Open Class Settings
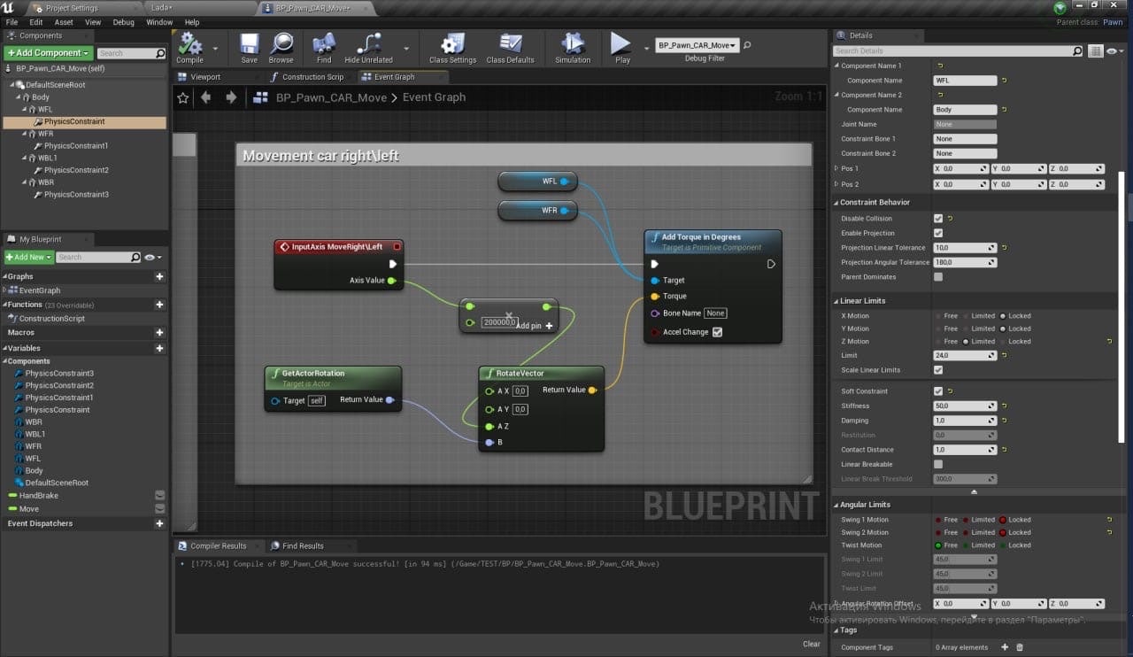Viewport: 1133px width, 657px height. (x=452, y=48)
